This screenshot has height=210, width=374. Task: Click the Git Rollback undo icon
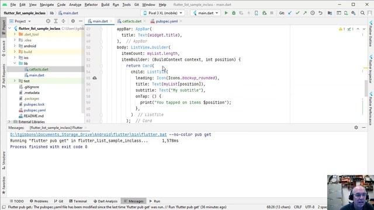(x=320, y=13)
